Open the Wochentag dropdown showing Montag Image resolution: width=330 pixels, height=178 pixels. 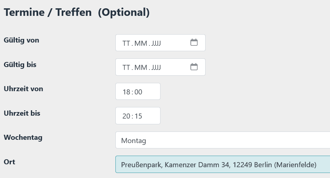pyautogui.click(x=223, y=140)
